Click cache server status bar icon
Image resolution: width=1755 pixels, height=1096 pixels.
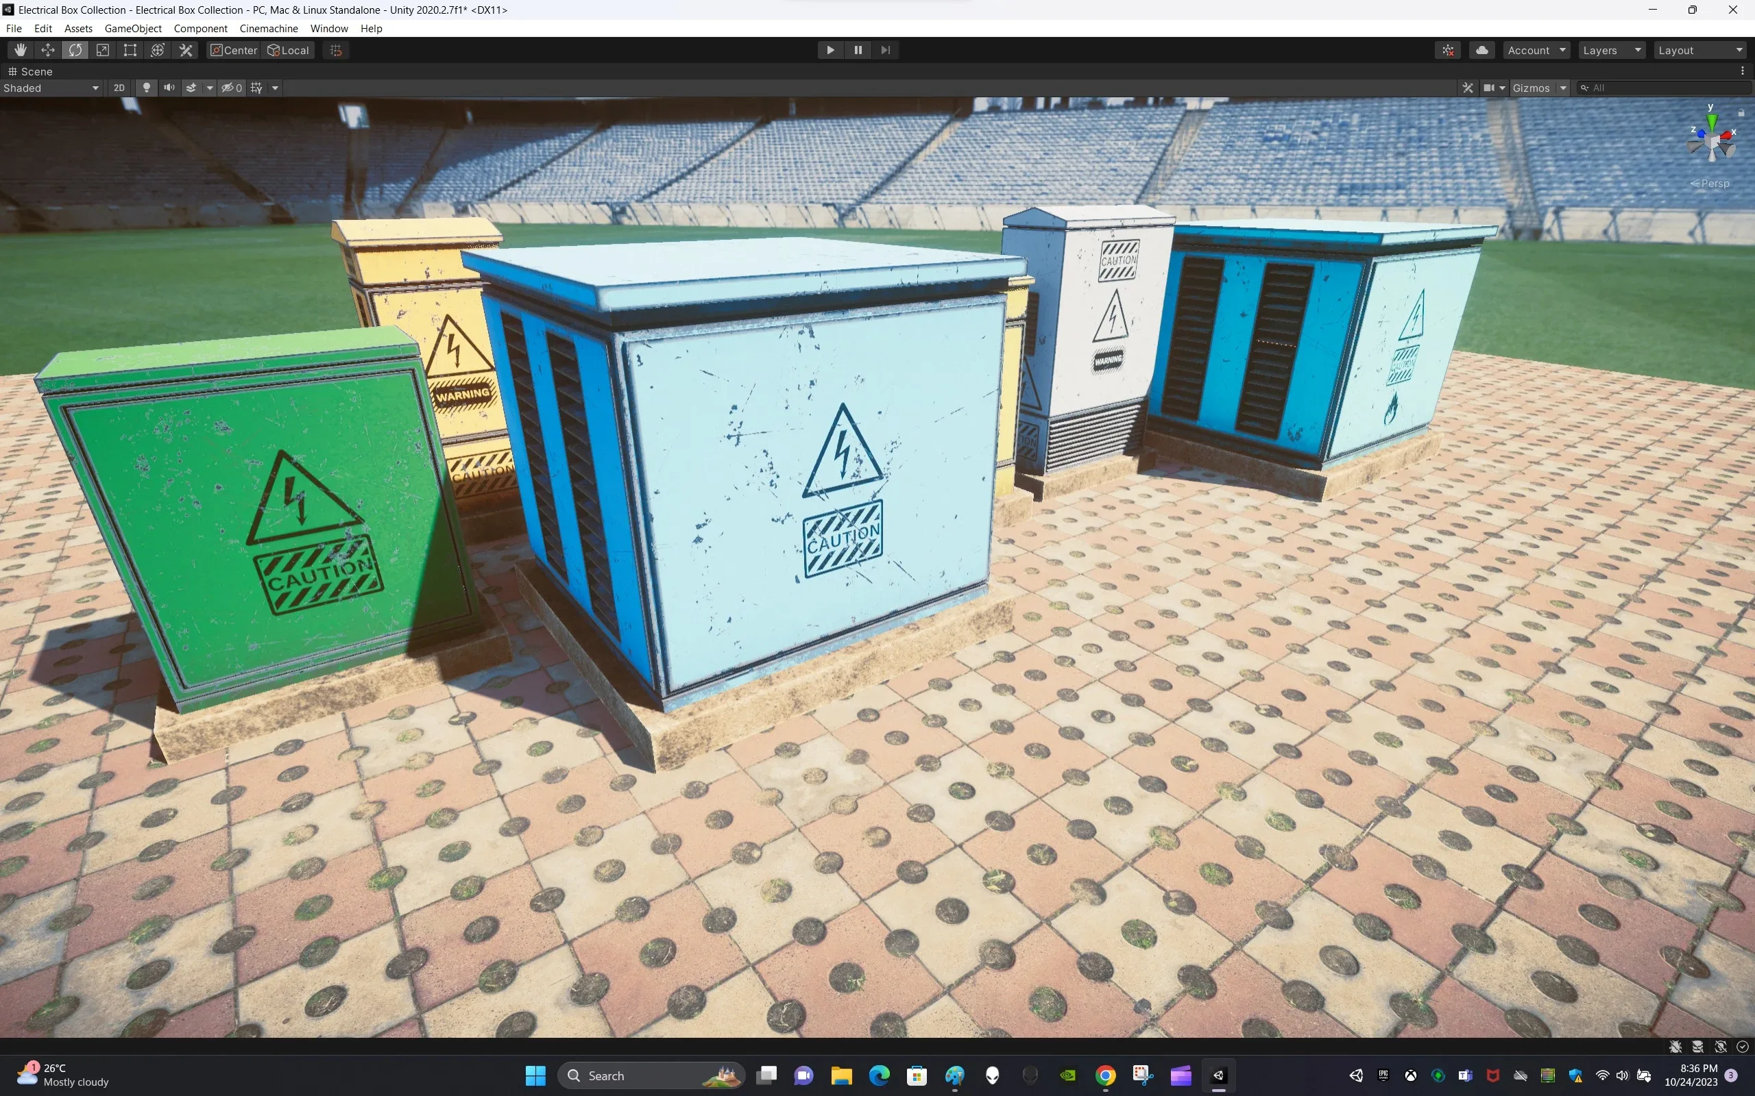[1697, 1047]
